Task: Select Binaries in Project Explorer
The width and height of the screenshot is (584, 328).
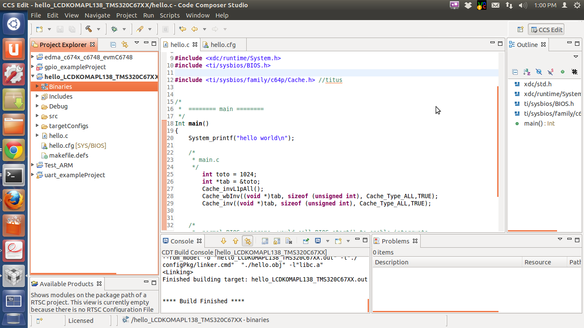Action: [x=60, y=86]
